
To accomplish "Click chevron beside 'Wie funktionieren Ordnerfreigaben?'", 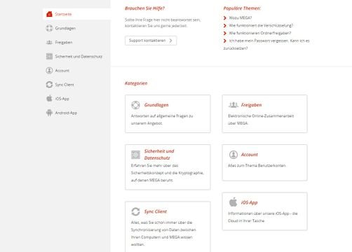I will tap(225, 33).
